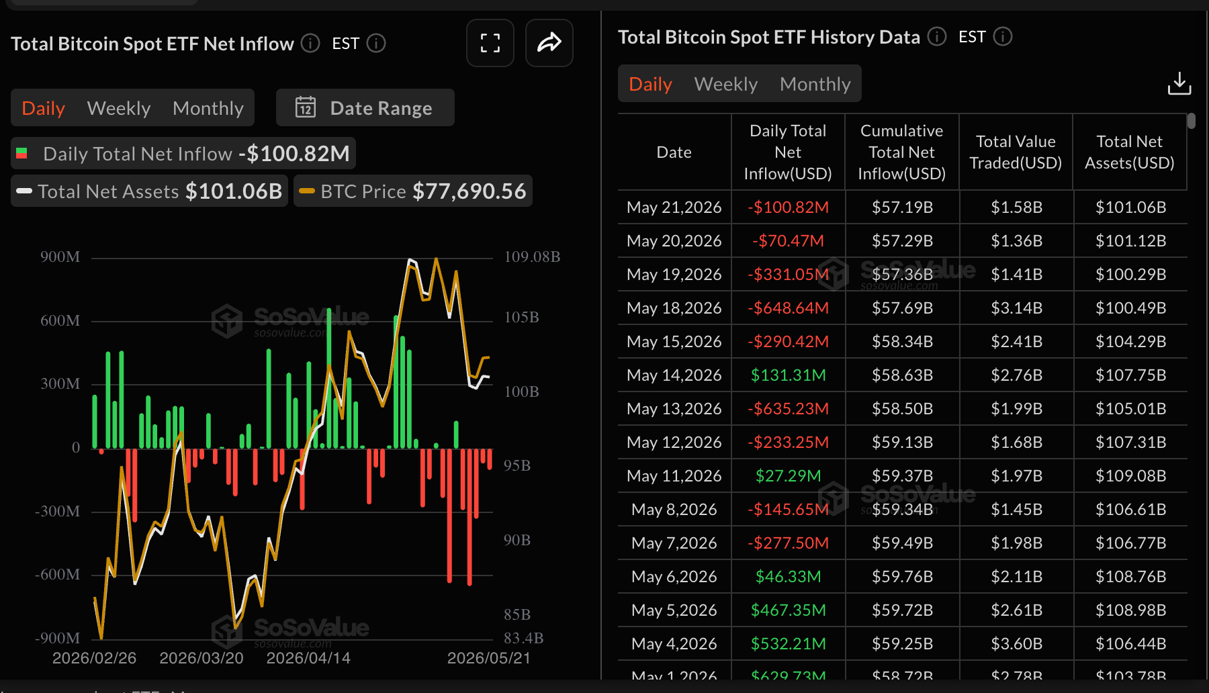
Task: Click May 8,2026 date cell
Action: click(674, 510)
